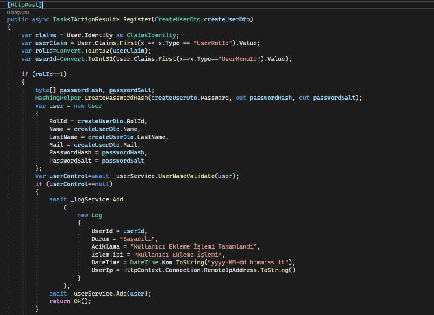Click the Aciklama property name
Viewport: 434px width, 315px height.
click(x=106, y=246)
